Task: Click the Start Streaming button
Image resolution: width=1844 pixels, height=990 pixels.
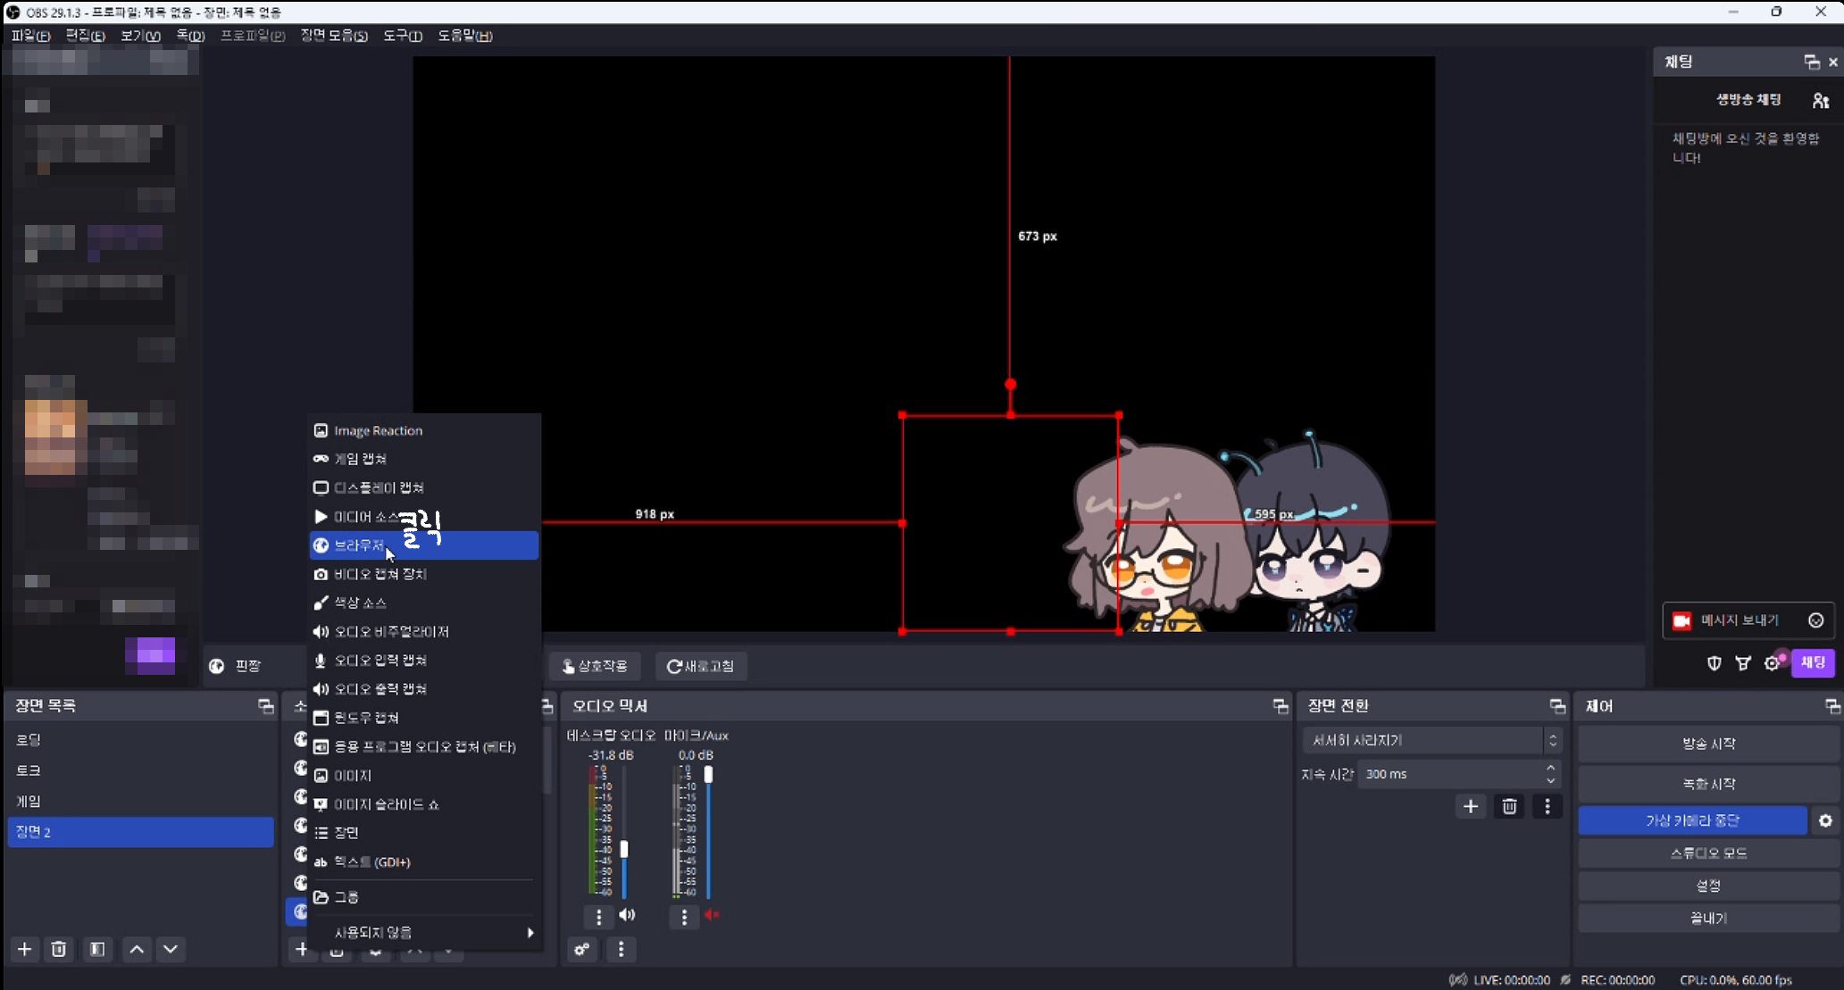Action: [1707, 744]
